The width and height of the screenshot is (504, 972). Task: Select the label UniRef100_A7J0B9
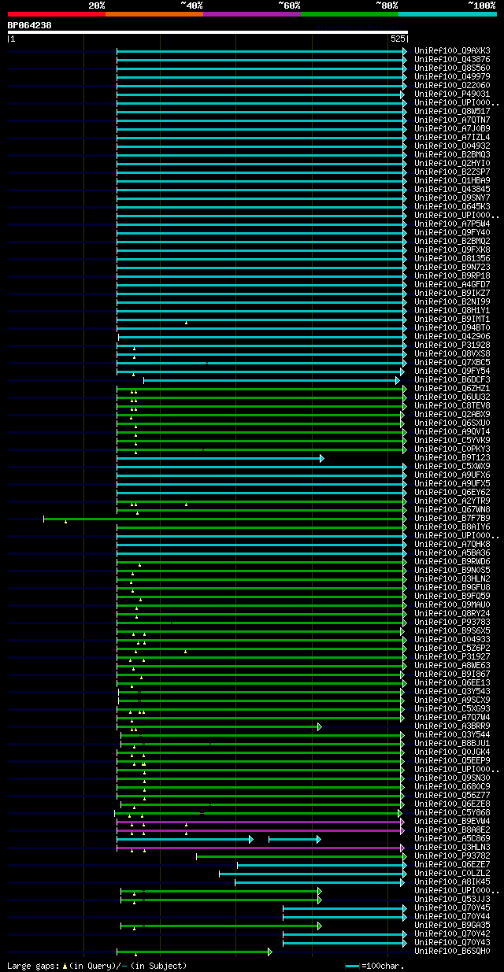(452, 129)
